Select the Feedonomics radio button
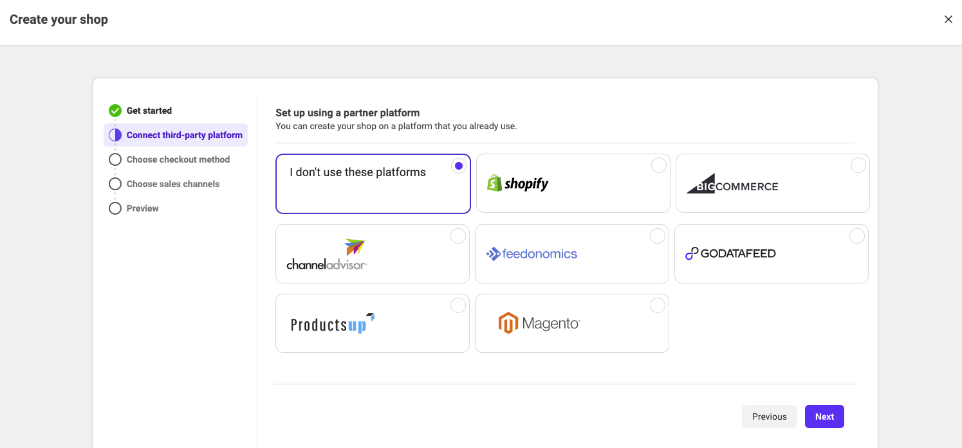Image resolution: width=962 pixels, height=448 pixels. click(657, 237)
